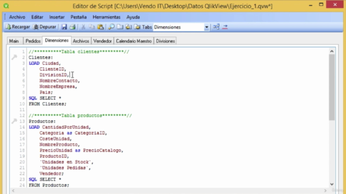Open the Pestaña menu
The height and width of the screenshot is (194, 346).
click(78, 17)
